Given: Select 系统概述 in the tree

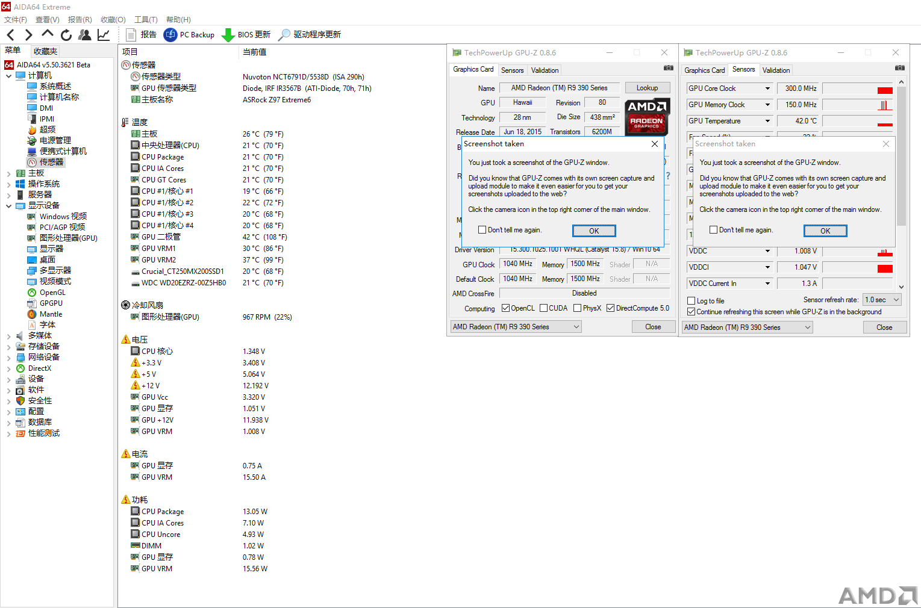Looking at the screenshot, I should (49, 86).
